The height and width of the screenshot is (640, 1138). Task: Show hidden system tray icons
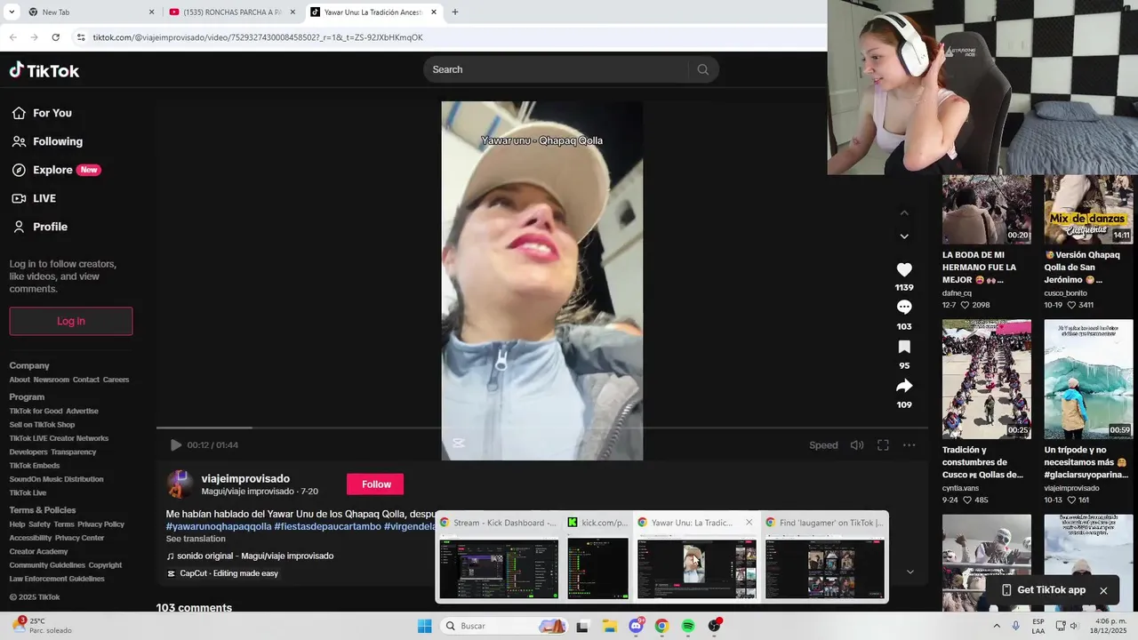point(996,626)
